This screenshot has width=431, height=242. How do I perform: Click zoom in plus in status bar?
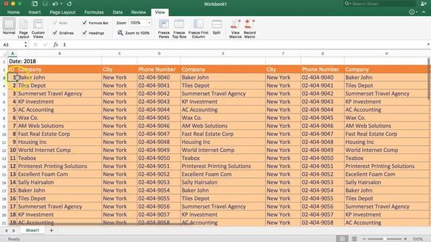[x=405, y=239]
